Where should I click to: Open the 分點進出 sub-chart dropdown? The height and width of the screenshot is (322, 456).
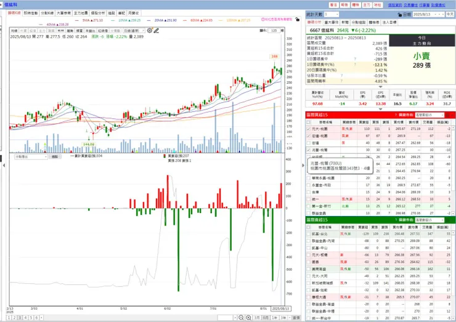coord(31,156)
